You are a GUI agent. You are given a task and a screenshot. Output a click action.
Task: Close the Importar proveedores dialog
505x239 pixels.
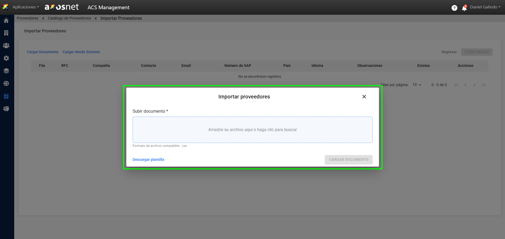point(364,97)
